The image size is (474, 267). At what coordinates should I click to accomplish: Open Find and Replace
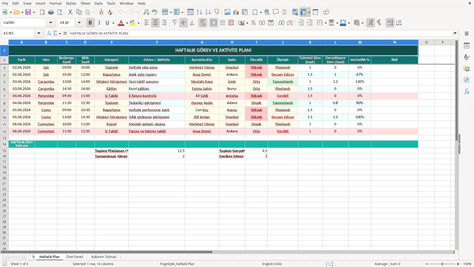pyautogui.click(x=146, y=12)
